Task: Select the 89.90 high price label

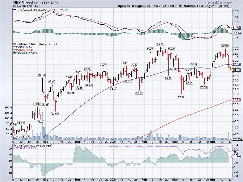Action: click(160, 44)
